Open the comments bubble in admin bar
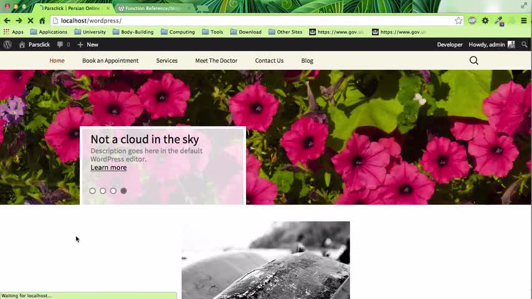Screen dimensions: 532x299 (64, 44)
